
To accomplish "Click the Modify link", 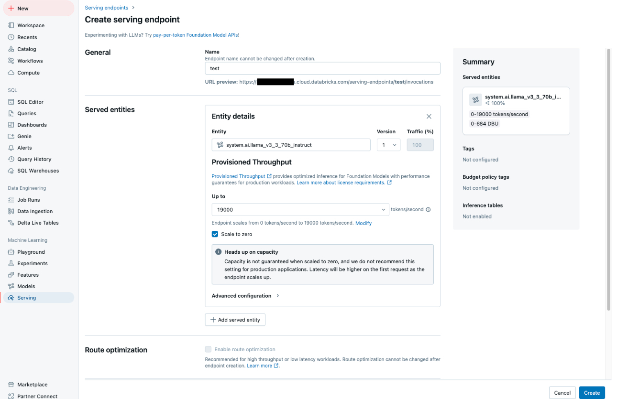I will click(364, 223).
